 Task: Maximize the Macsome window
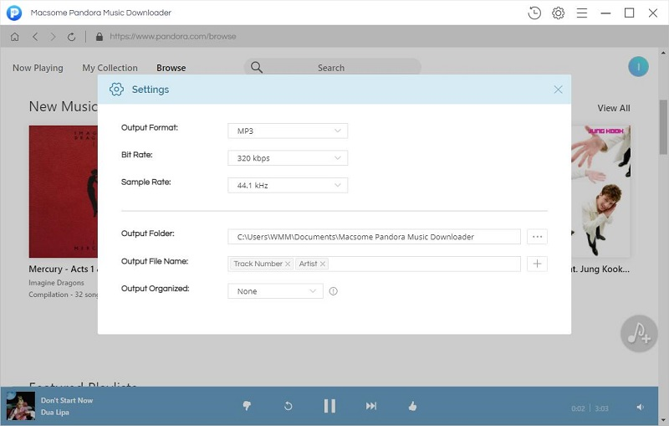(629, 13)
